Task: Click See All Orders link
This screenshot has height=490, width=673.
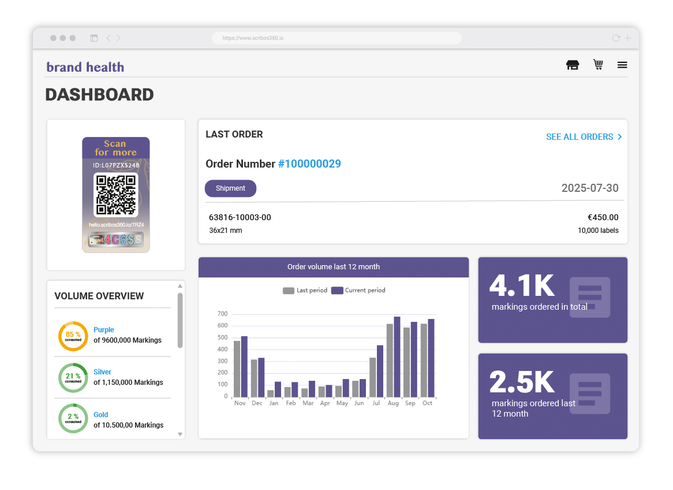Action: [x=584, y=137]
